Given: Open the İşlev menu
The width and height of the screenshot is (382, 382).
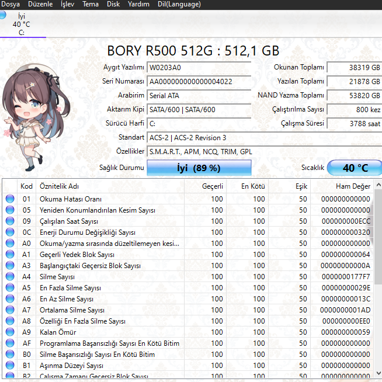Looking at the screenshot, I should tap(67, 4).
